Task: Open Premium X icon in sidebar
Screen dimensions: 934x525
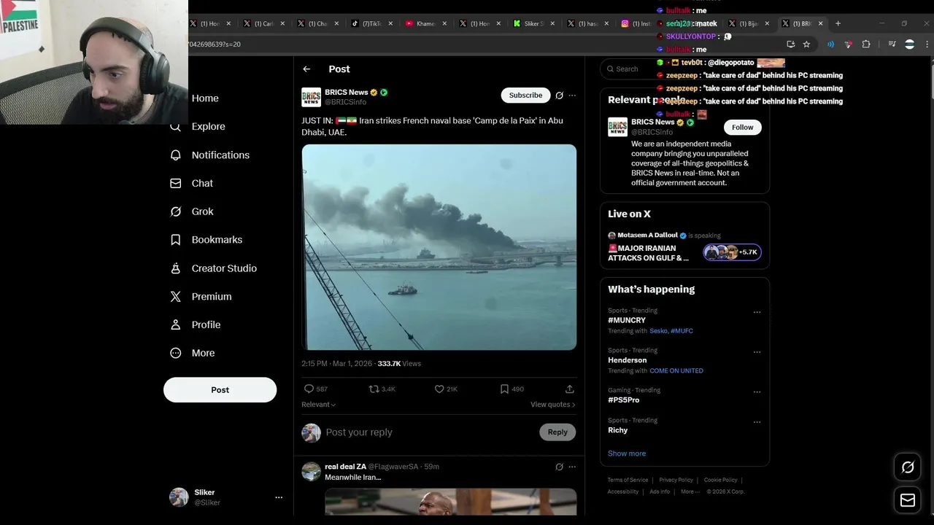Action: tap(175, 297)
